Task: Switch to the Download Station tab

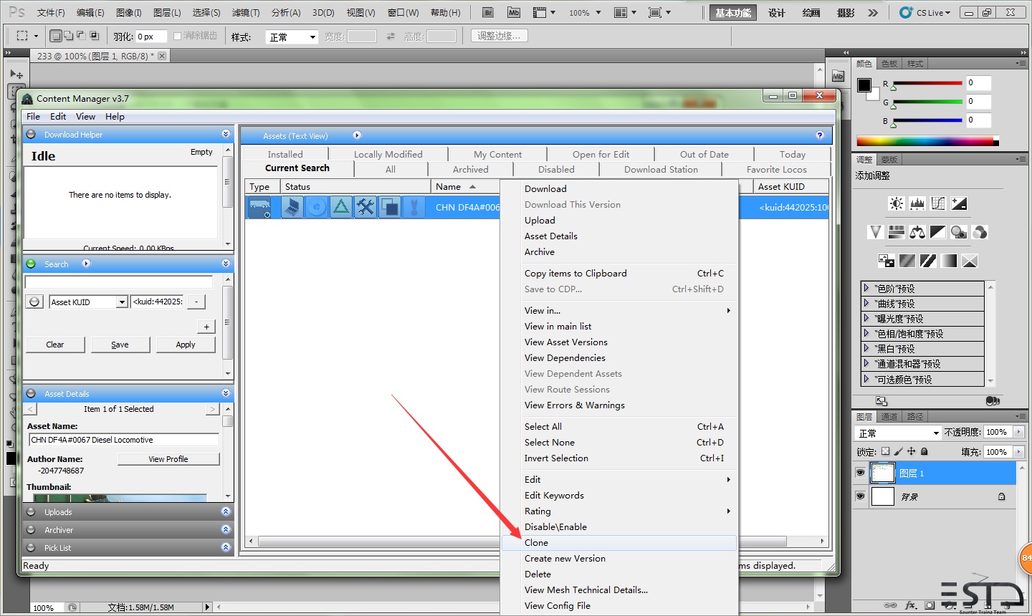Action: point(661,170)
